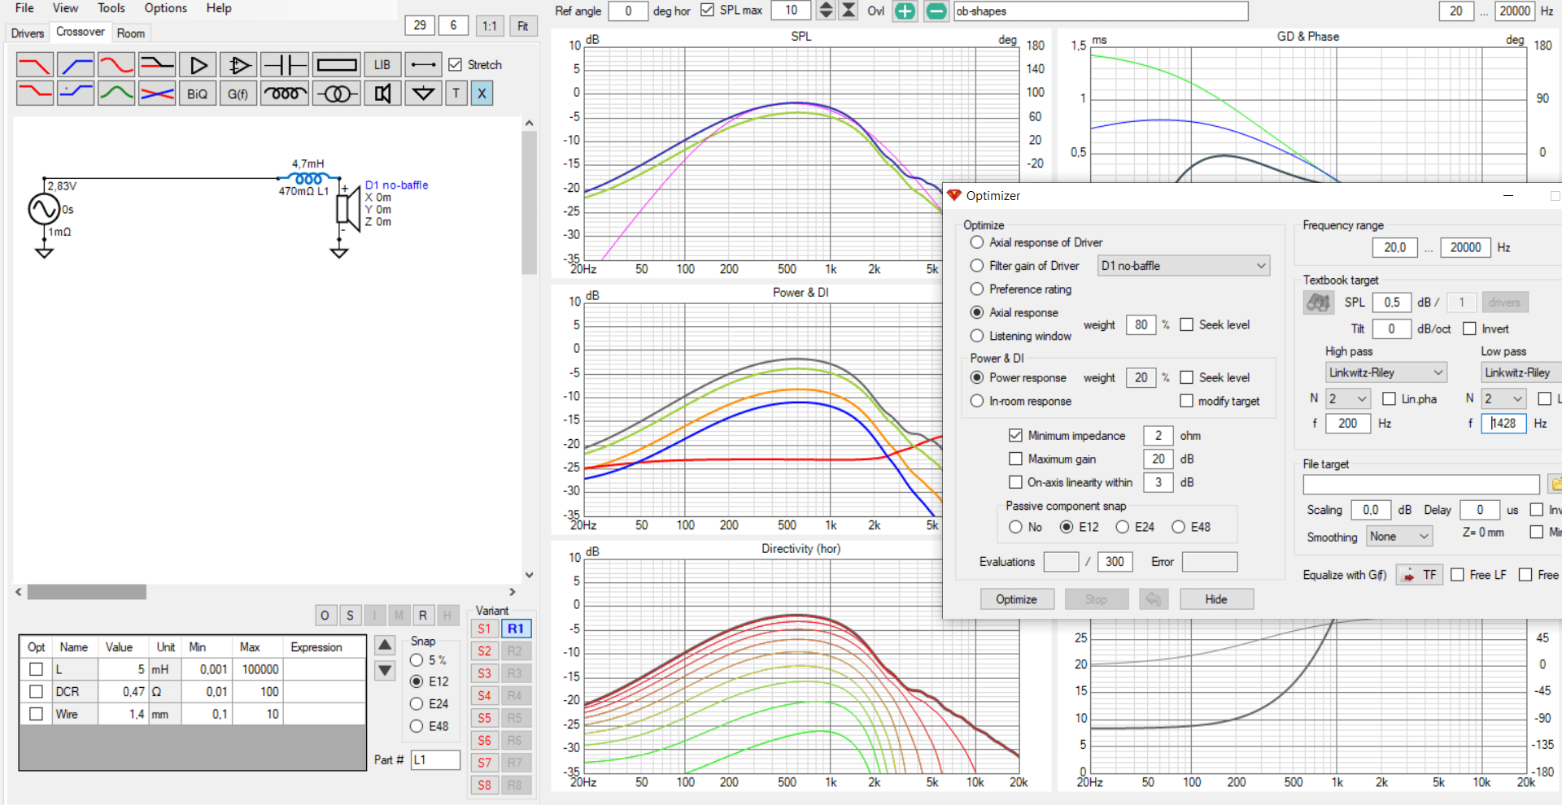Open Low pass Linkwitz-Riley dropdown
The height and width of the screenshot is (805, 1562).
click(1521, 372)
